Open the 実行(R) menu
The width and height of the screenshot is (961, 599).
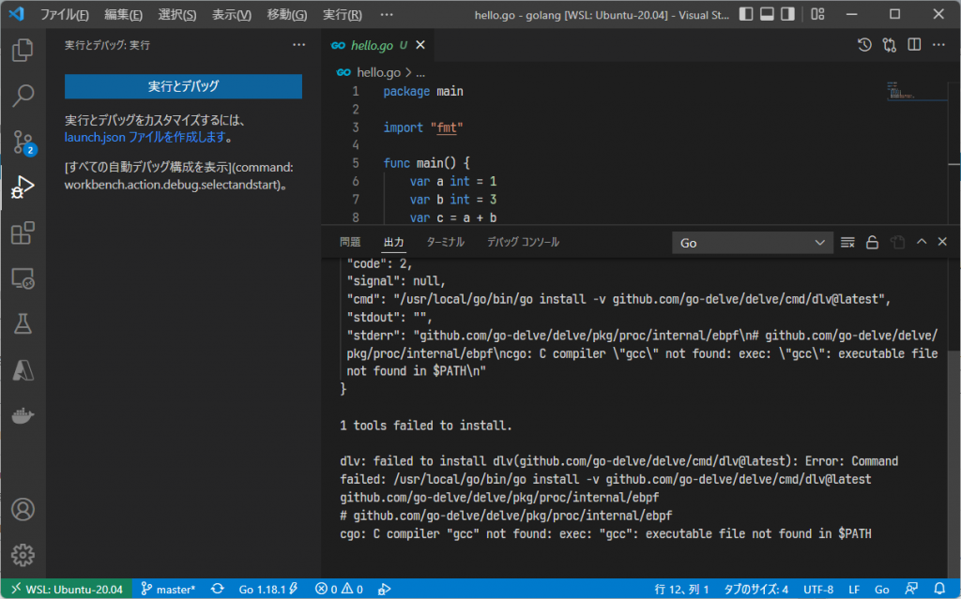pyautogui.click(x=342, y=15)
